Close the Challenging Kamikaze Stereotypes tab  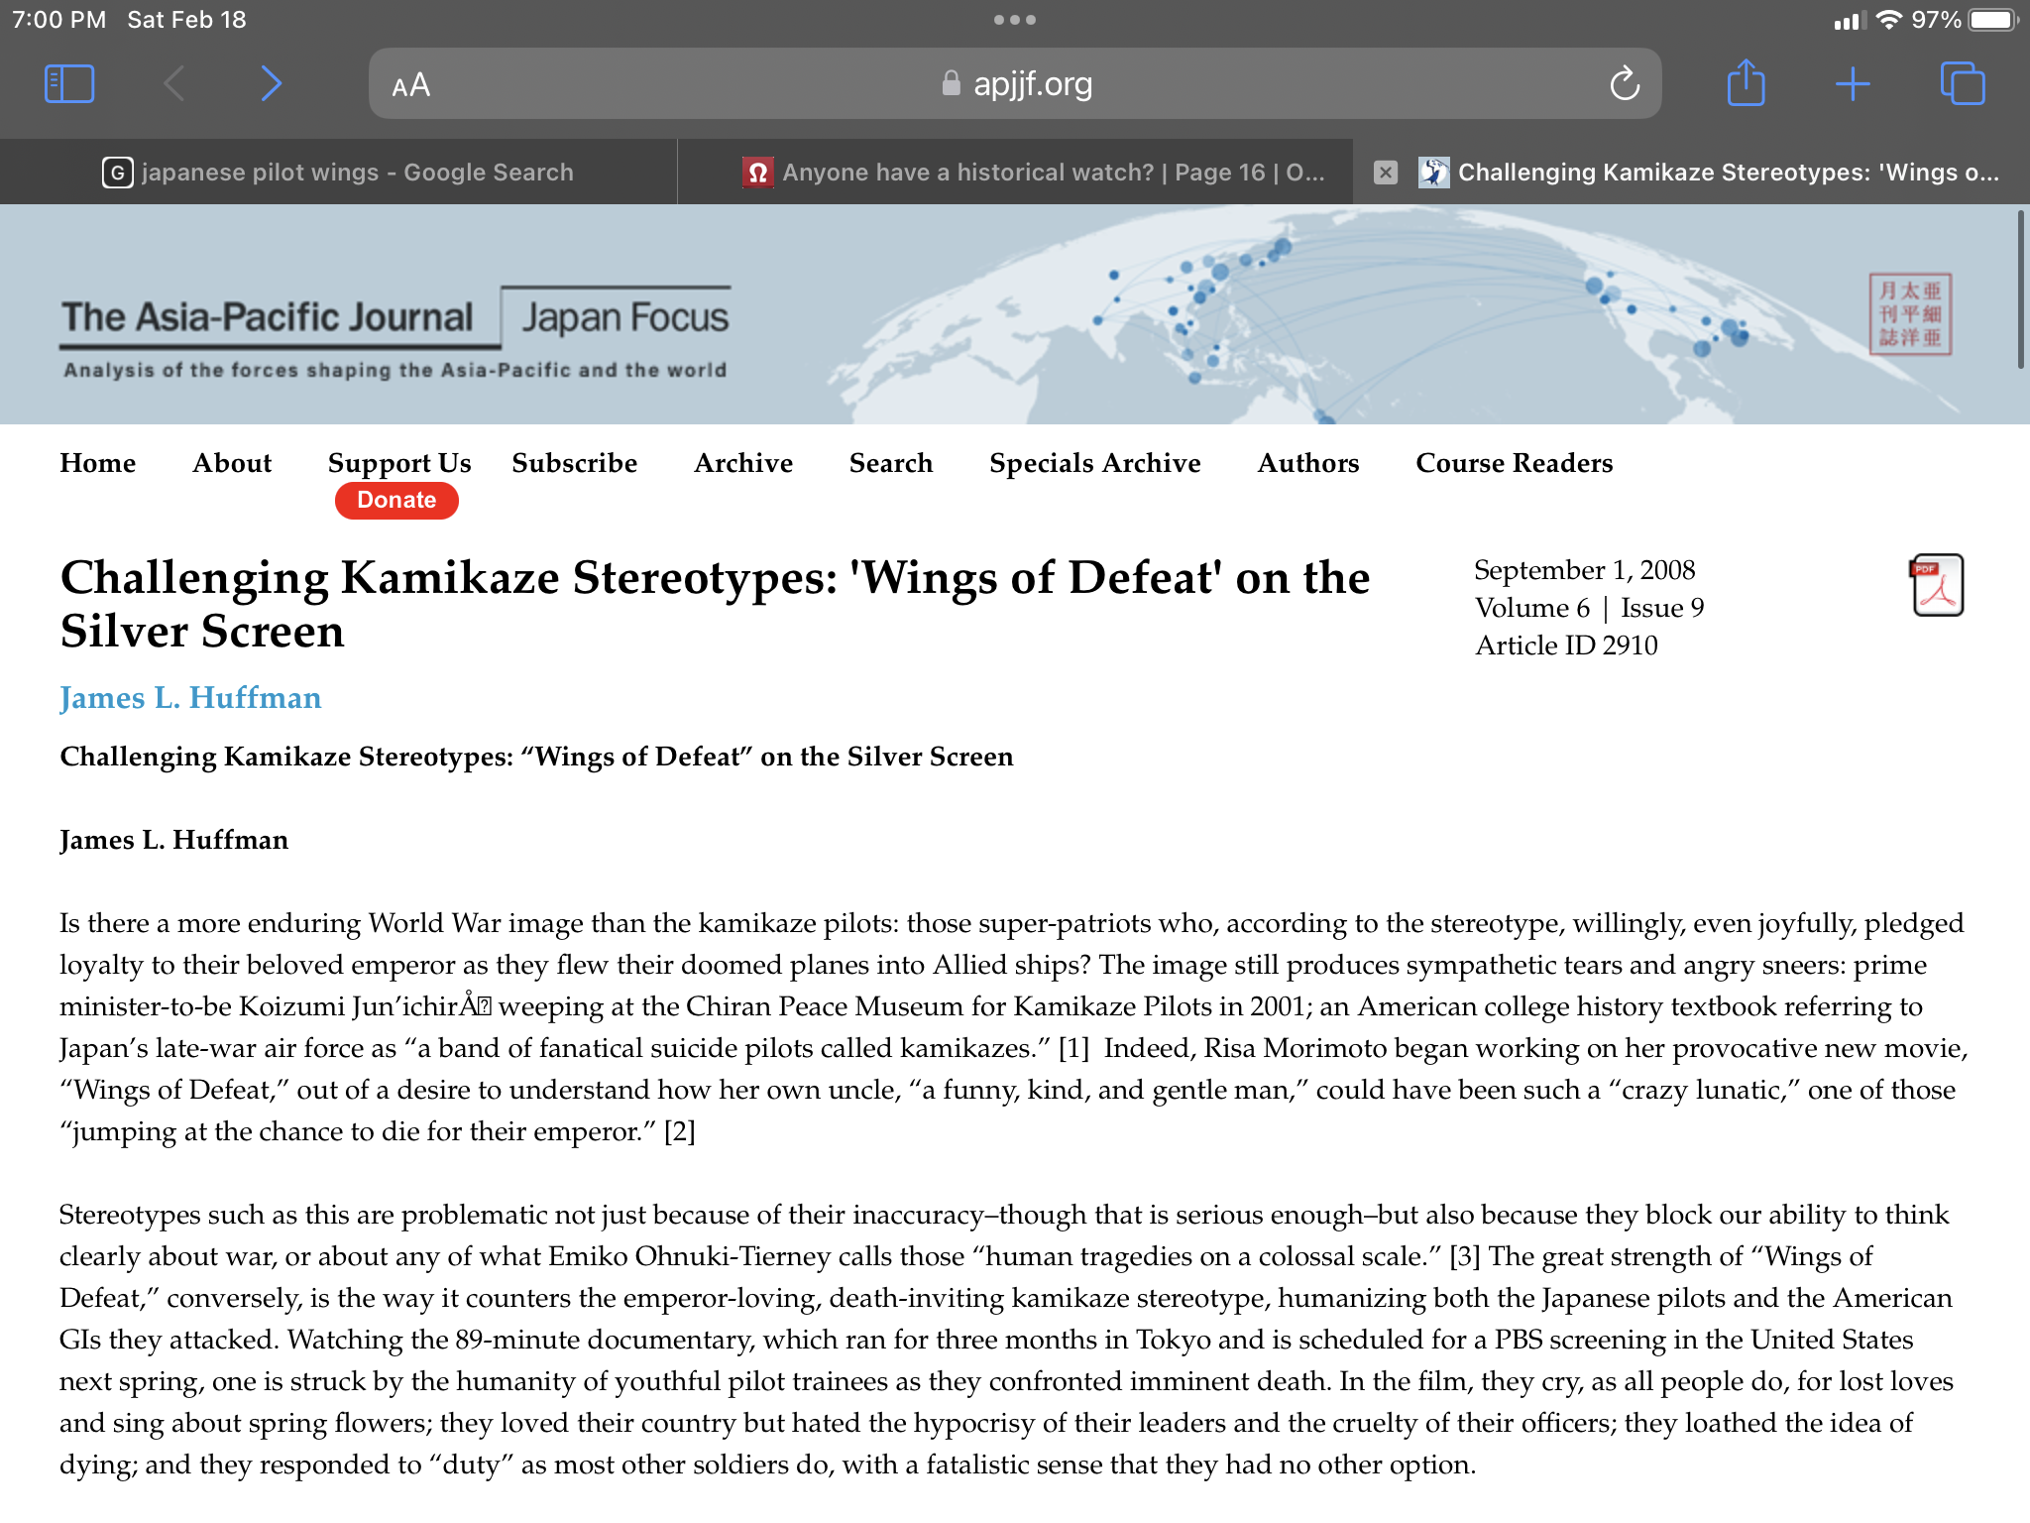(x=1386, y=173)
